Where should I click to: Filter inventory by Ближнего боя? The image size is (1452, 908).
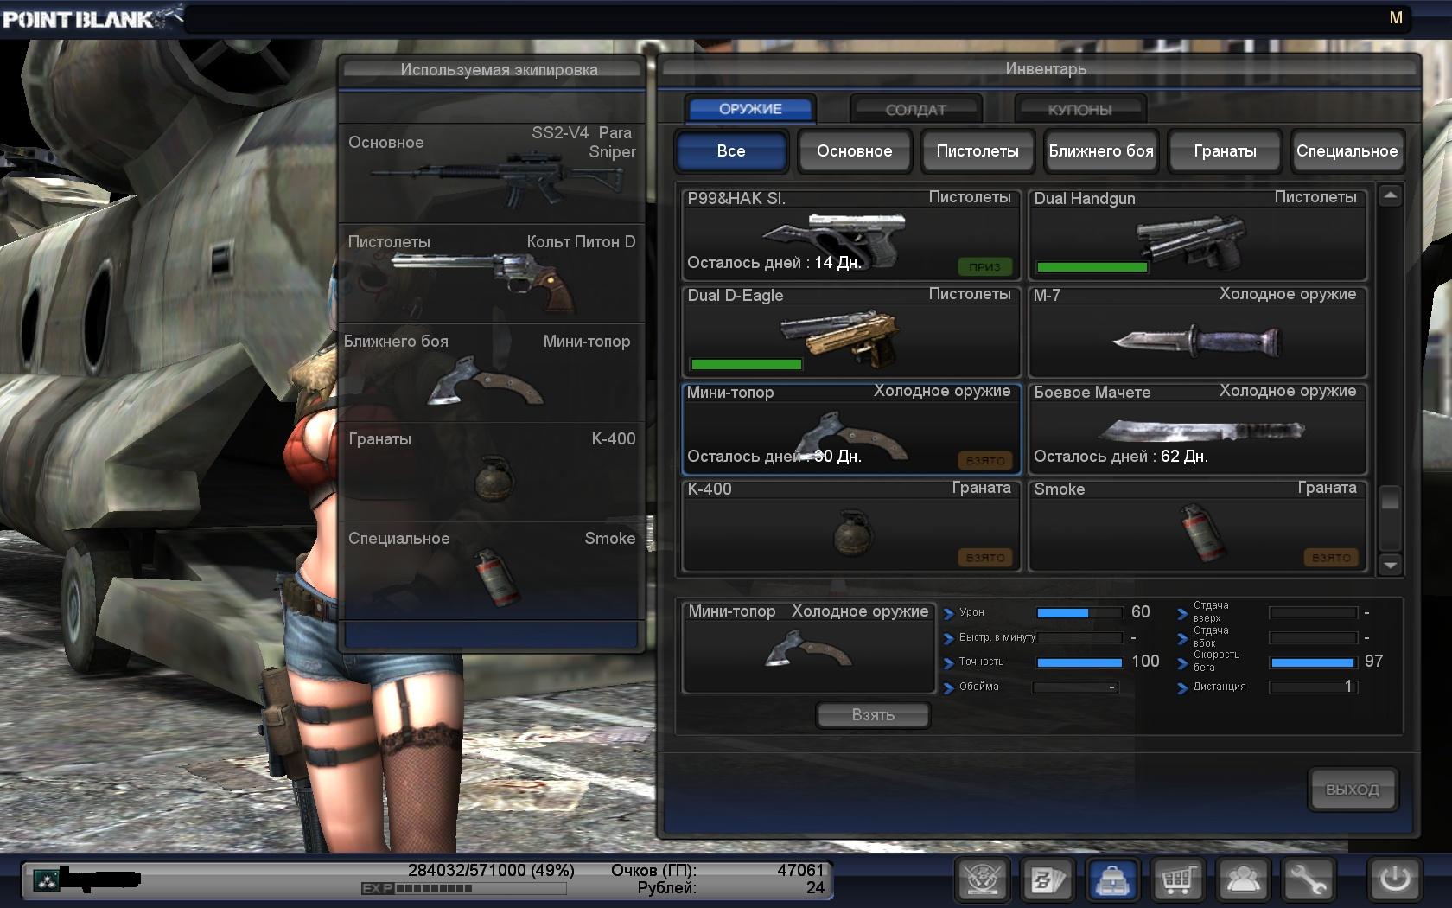click(x=1101, y=151)
